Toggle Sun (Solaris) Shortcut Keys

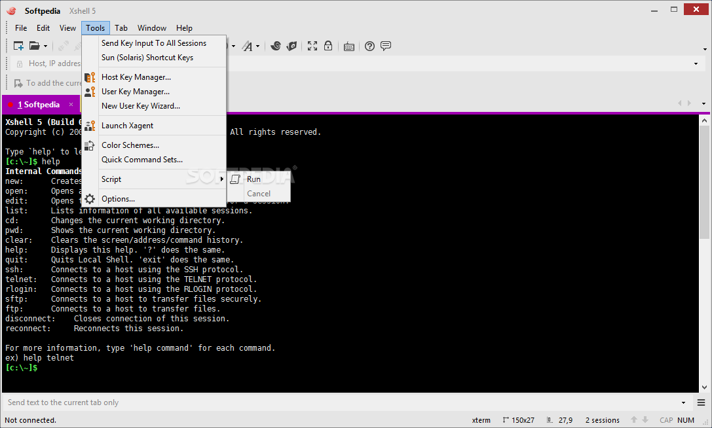tap(154, 58)
